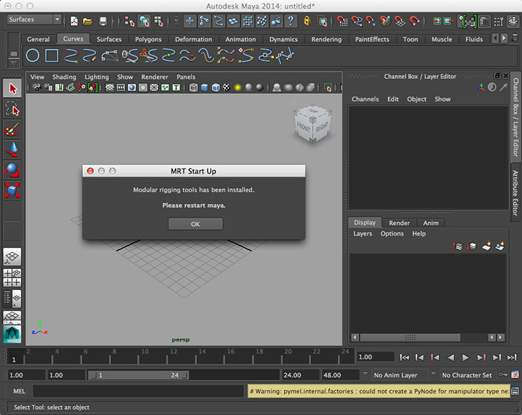Open Layers menu in layer editor
The height and width of the screenshot is (415, 522).
click(363, 234)
